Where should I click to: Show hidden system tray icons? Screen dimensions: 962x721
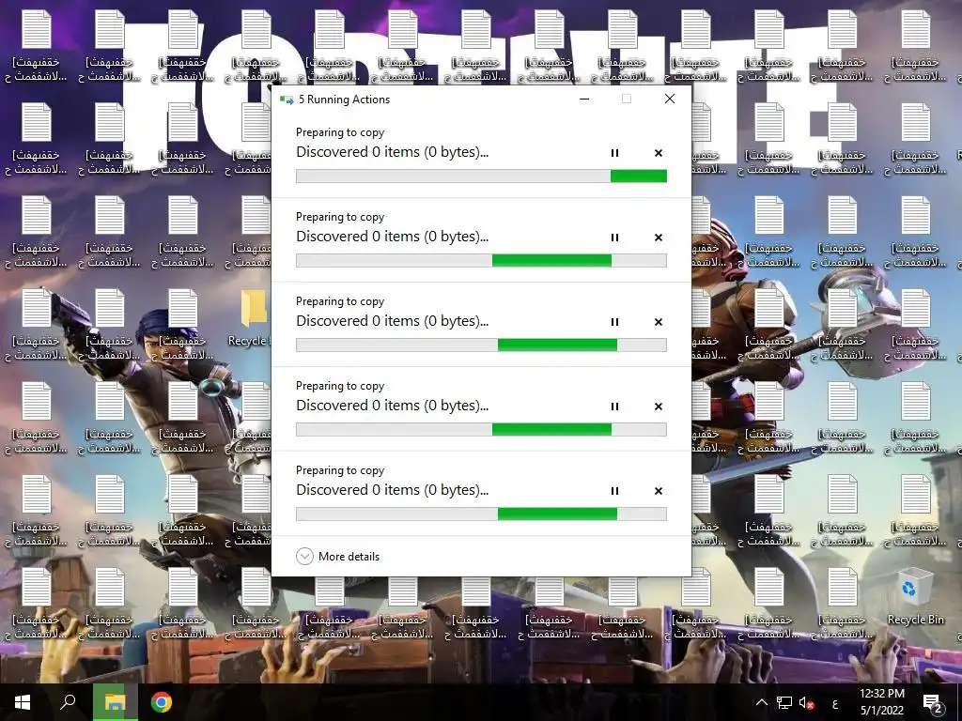coord(761,702)
